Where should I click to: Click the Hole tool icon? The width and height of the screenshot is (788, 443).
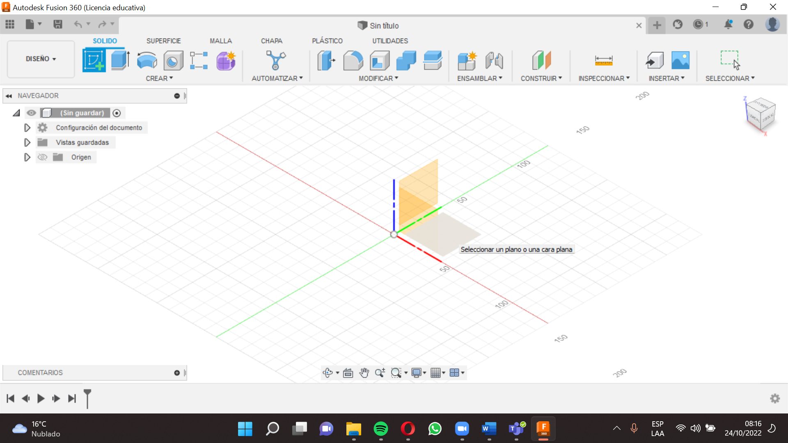point(173,61)
